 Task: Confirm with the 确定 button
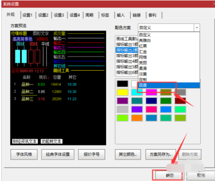(x=169, y=176)
